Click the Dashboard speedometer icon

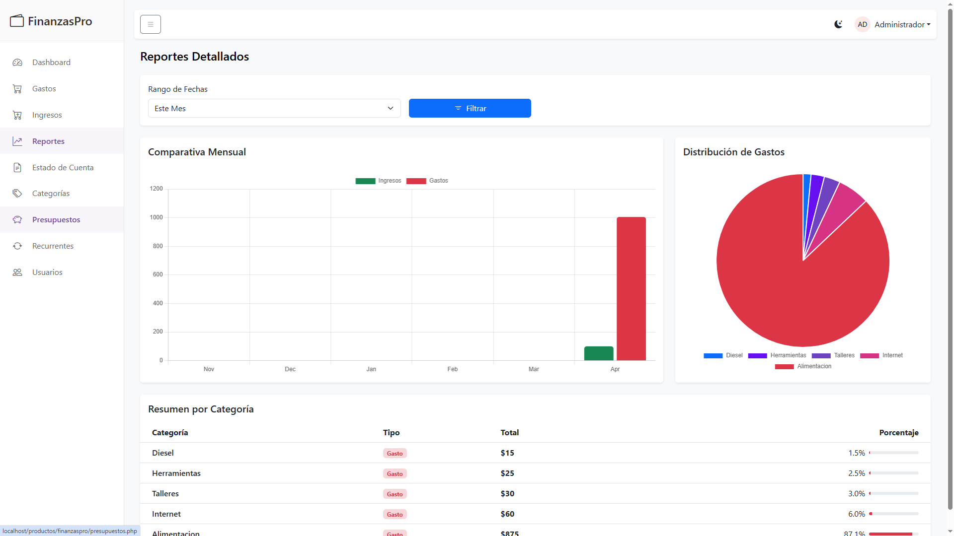(17, 63)
